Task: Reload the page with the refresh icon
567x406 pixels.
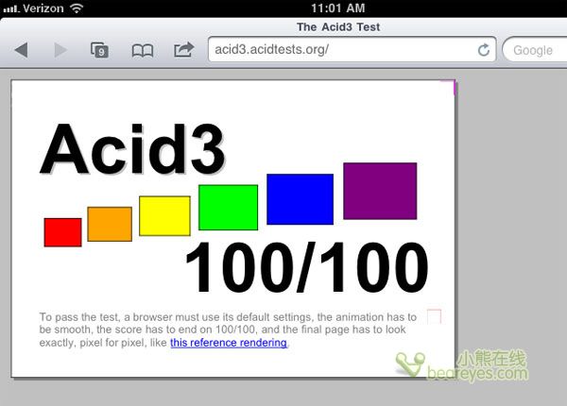Action: pyautogui.click(x=484, y=50)
